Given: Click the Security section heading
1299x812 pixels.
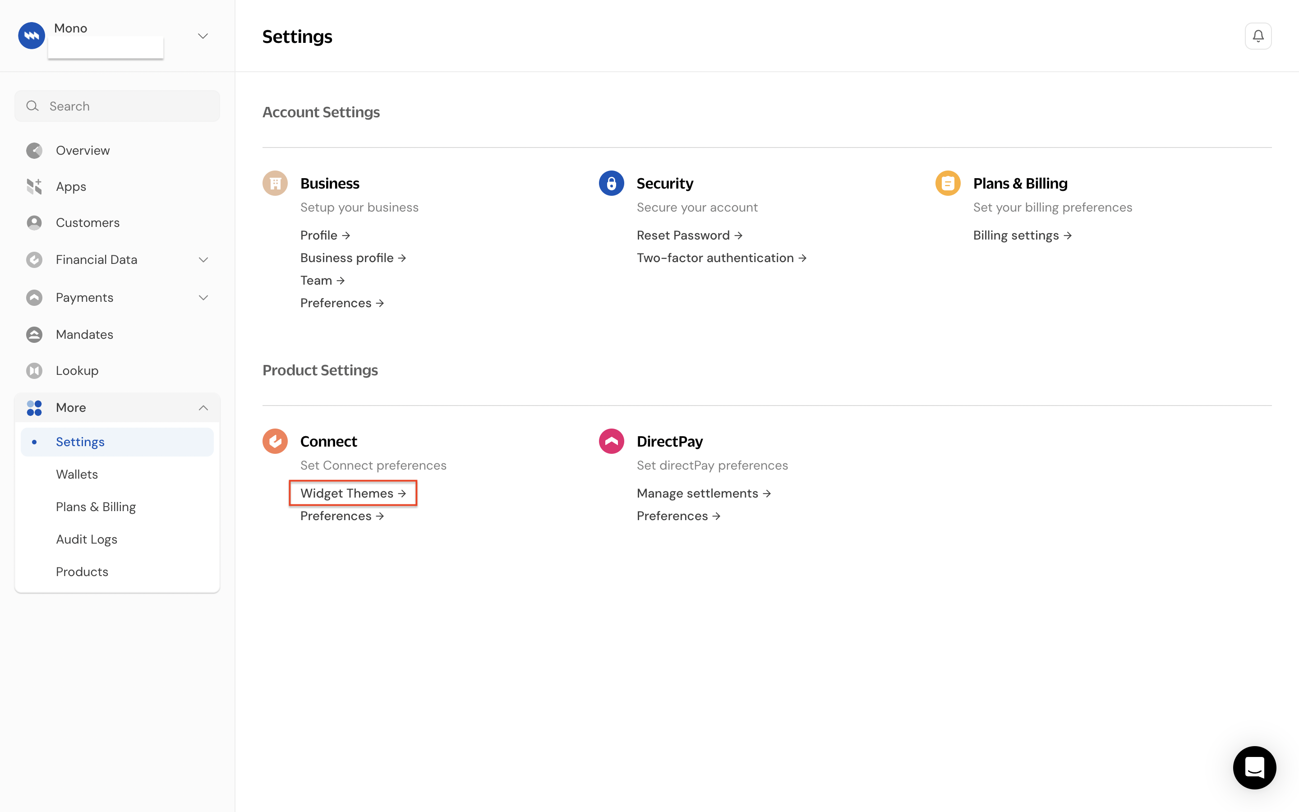Looking at the screenshot, I should pyautogui.click(x=664, y=183).
